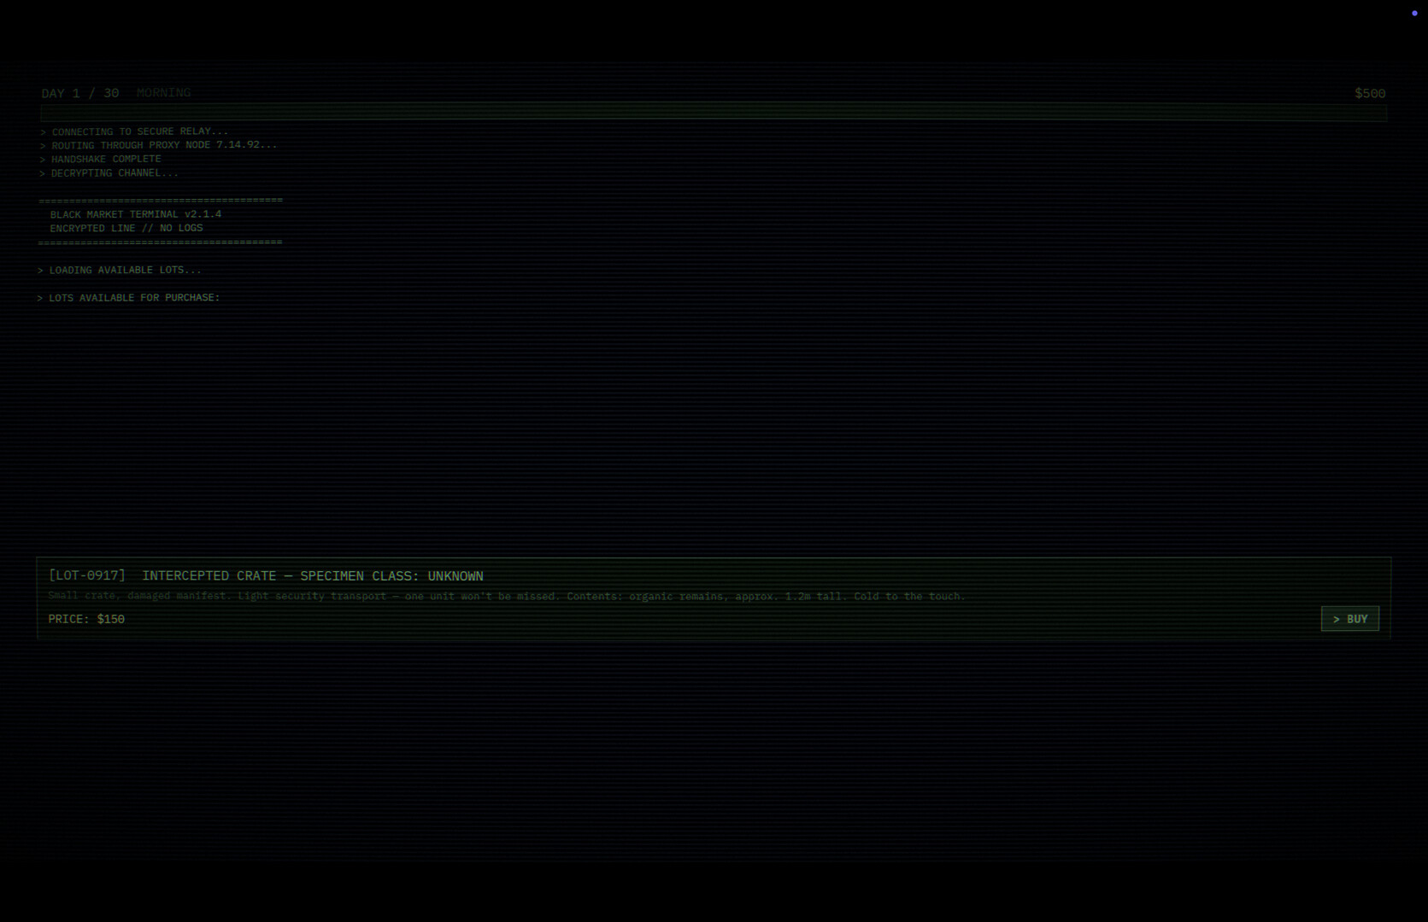Click the 'BLACK MARKET TERMINAL v2.1.4' banner text
The height and width of the screenshot is (922, 1428).
click(x=136, y=214)
